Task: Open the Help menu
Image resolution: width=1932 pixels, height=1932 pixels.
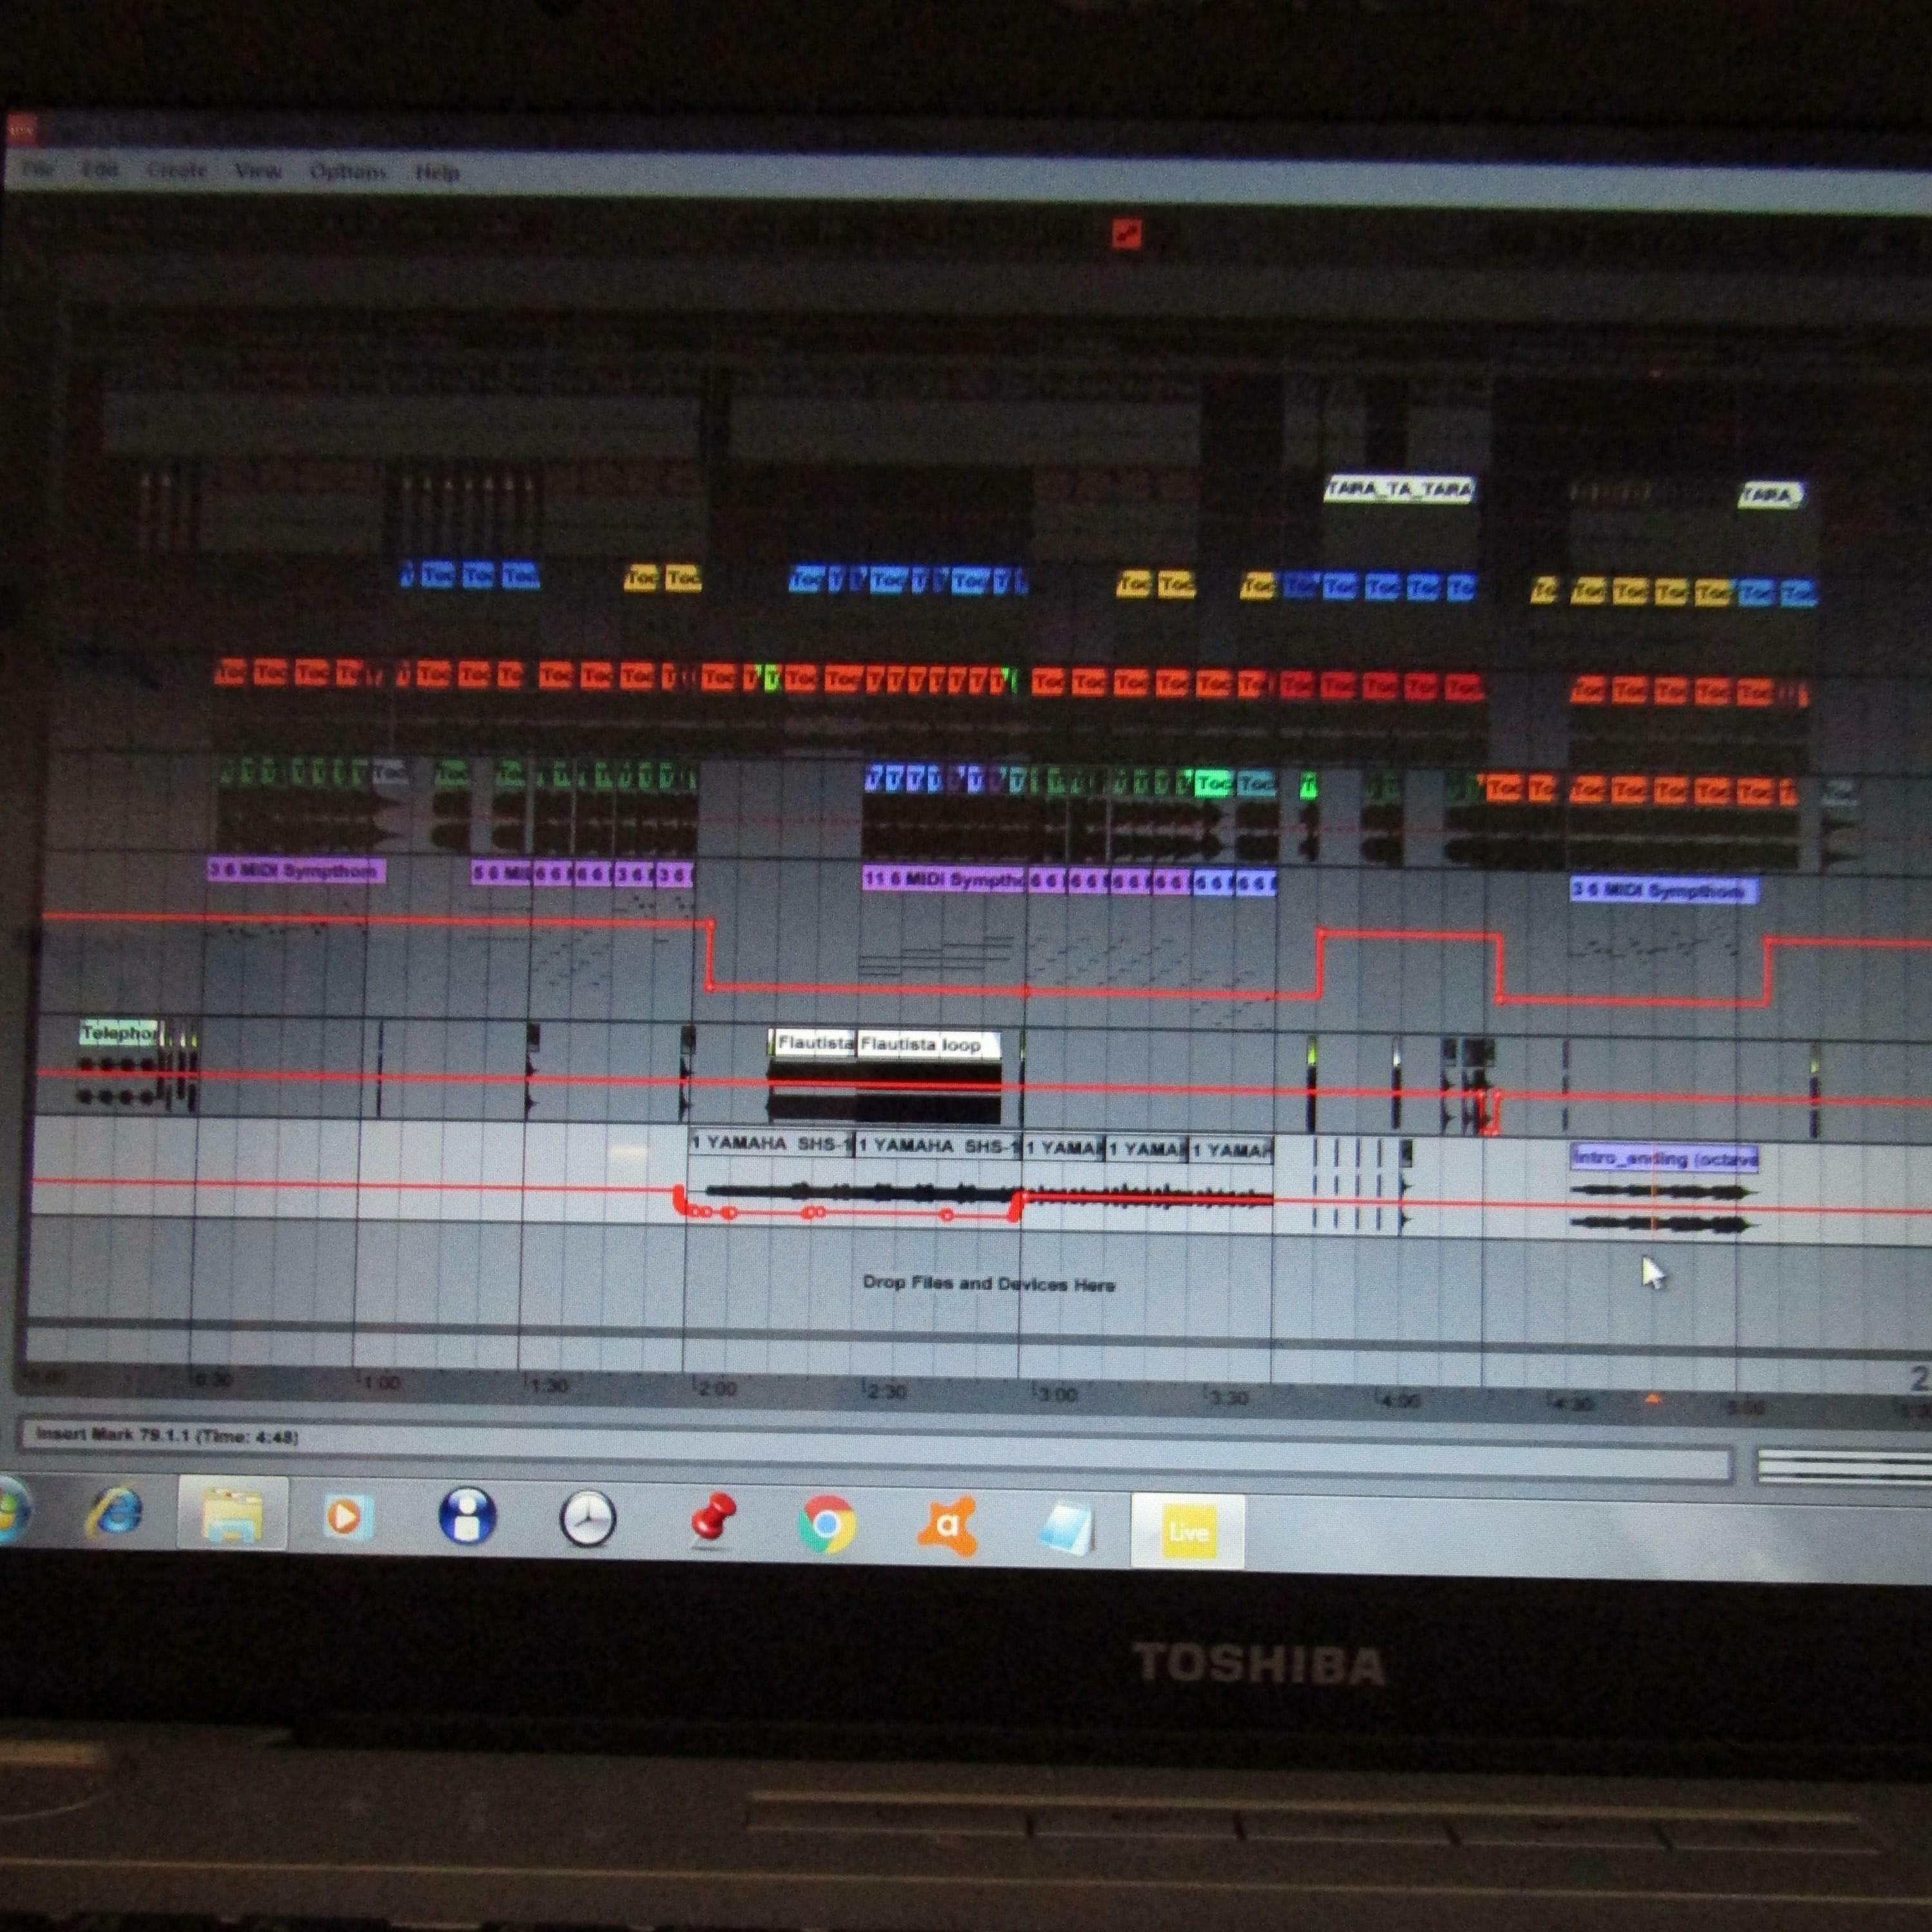Action: 437,173
